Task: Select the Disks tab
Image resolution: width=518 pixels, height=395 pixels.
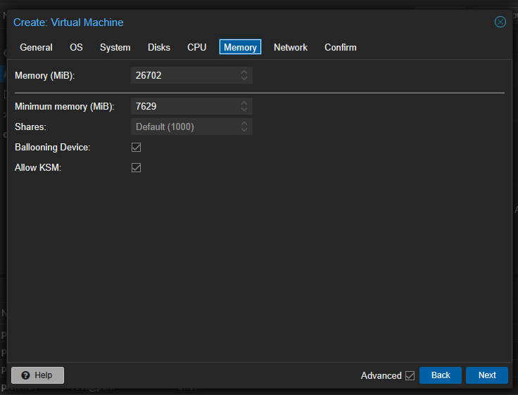Action: [x=159, y=47]
